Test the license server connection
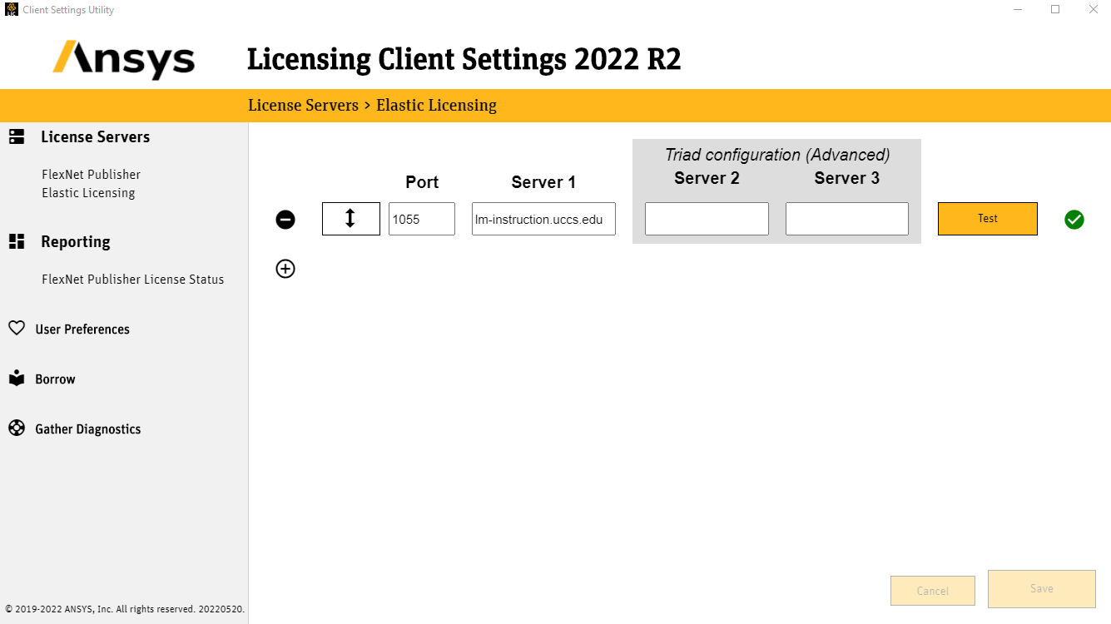Image resolution: width=1111 pixels, height=624 pixels. tap(988, 219)
